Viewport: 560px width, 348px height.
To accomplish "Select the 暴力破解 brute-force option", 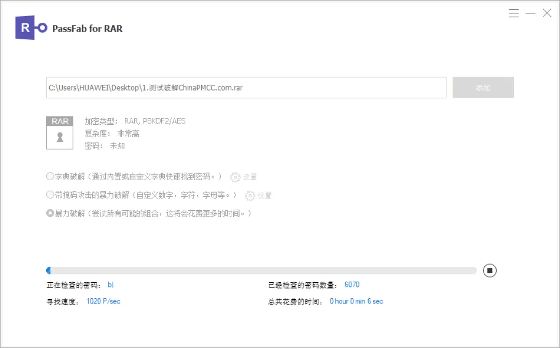I will (50, 213).
